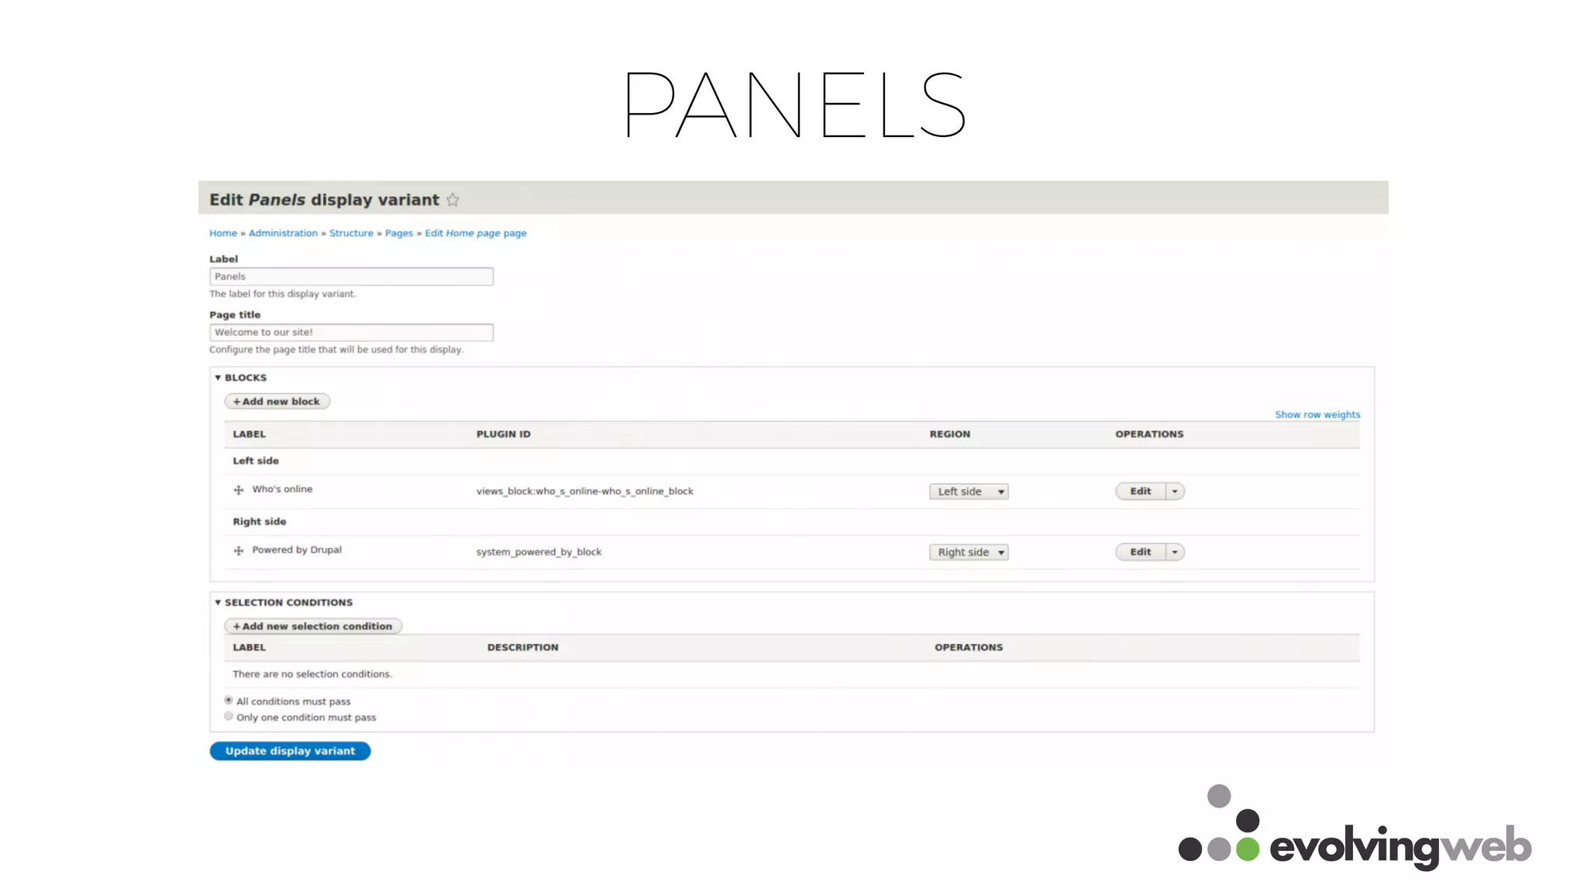Viewport: 1587px width, 892px height.
Task: Expand Edit options arrow for Powered by Drupal
Action: [1175, 552]
